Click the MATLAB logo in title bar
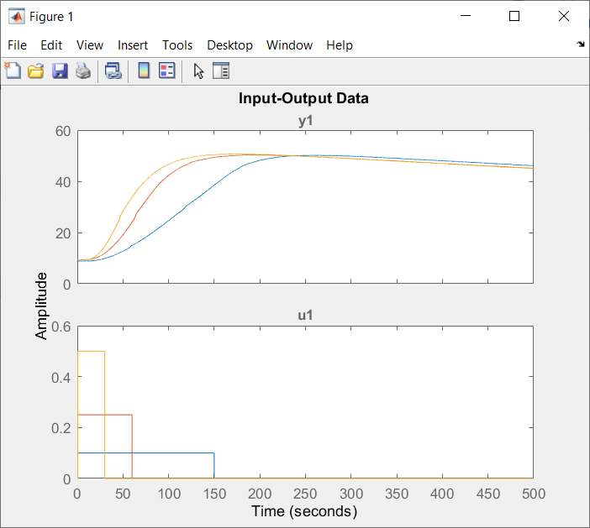Viewport: 590px width, 528px height. 17,16
